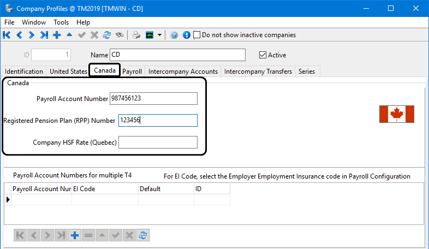Click the top toolbar add record plus
Viewport: 429px width, 249px height.
57,35
